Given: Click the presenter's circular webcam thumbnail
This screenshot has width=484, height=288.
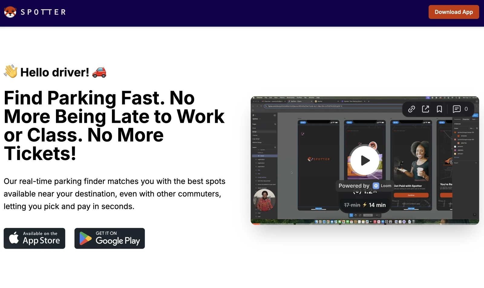Looking at the screenshot, I should coord(264,200).
